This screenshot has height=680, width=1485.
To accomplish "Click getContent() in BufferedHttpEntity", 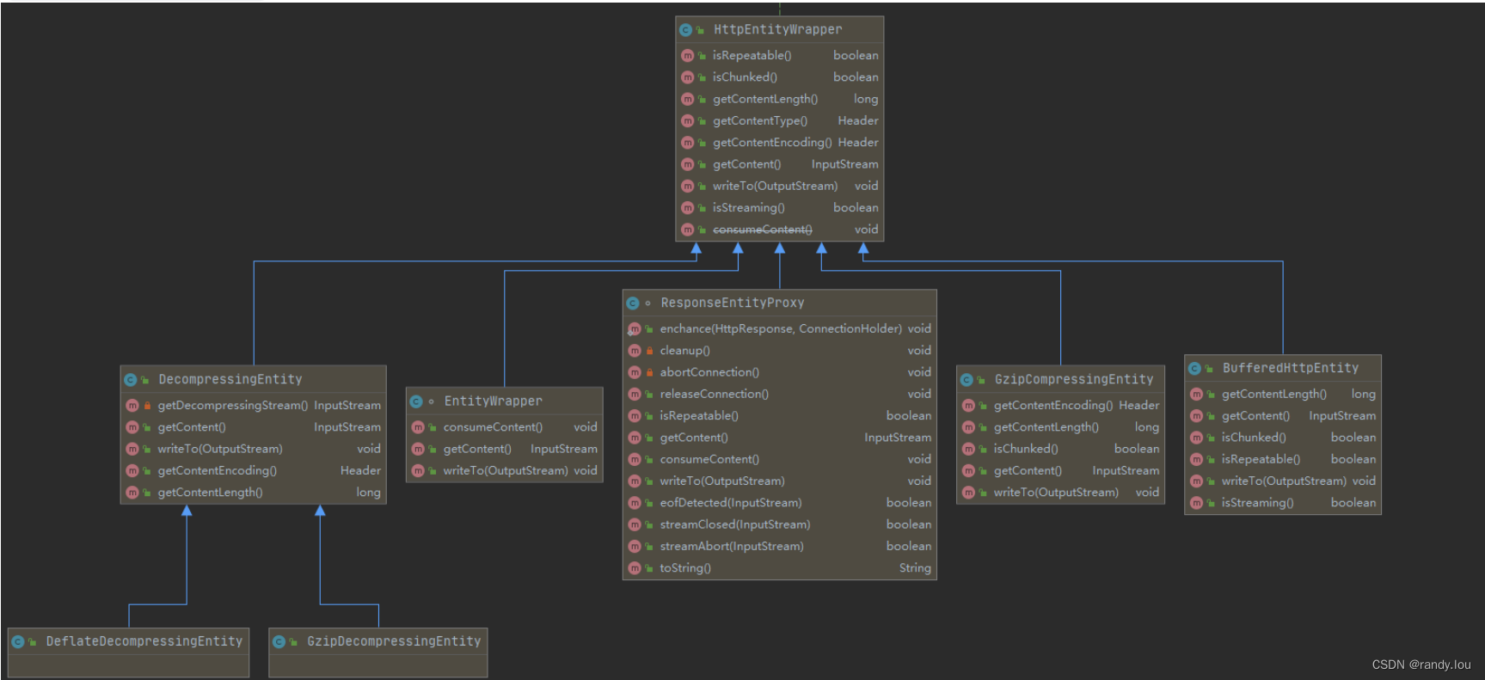I will 1255,416.
